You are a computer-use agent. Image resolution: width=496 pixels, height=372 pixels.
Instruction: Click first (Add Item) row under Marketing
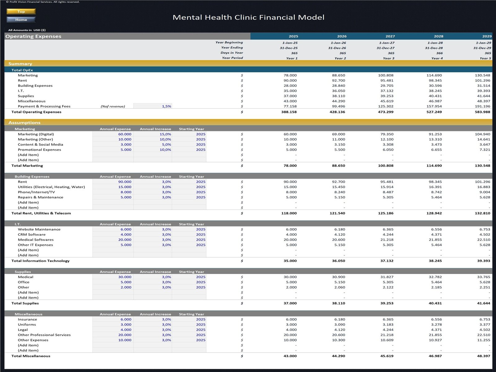pyautogui.click(x=28, y=155)
